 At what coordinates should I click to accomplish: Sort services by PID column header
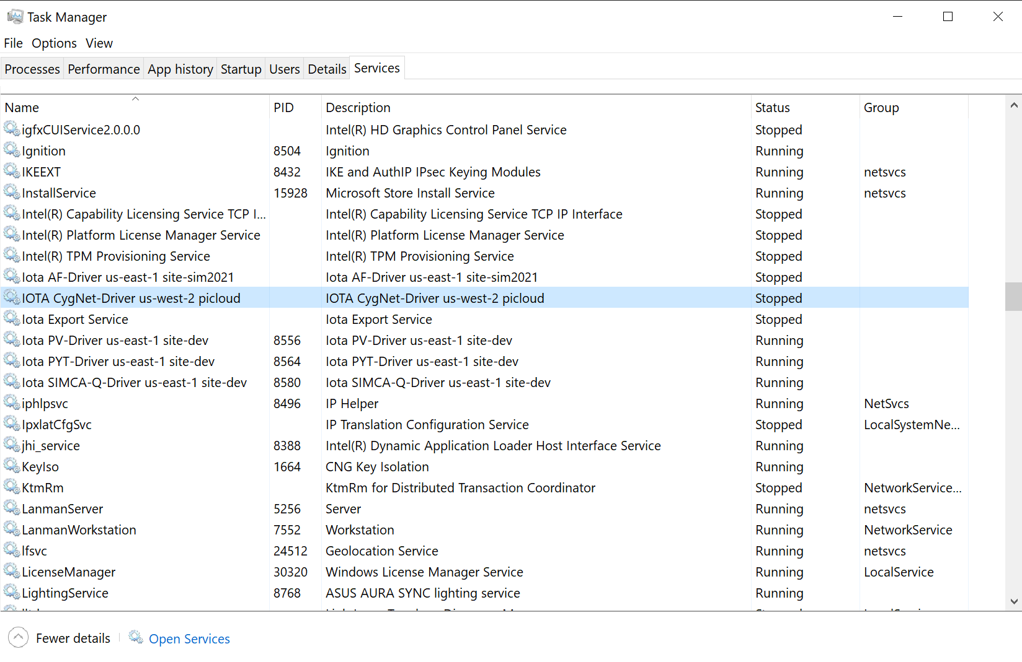click(x=296, y=107)
